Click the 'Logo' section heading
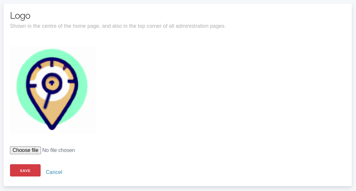 coord(20,15)
